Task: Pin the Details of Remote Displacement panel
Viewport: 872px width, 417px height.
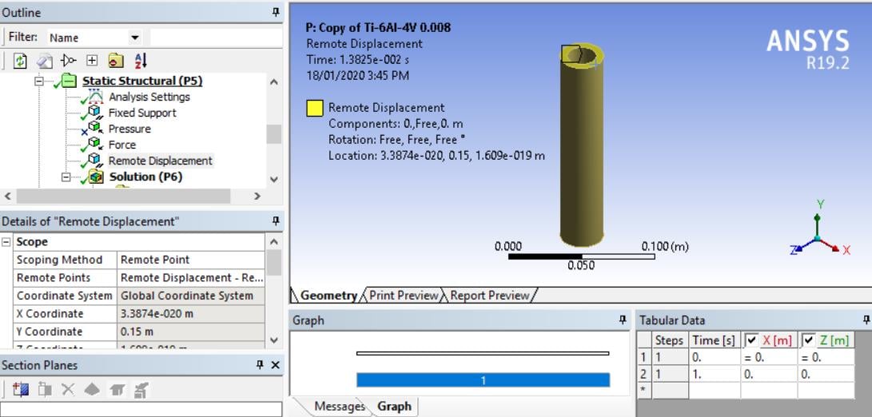Action: (x=275, y=221)
